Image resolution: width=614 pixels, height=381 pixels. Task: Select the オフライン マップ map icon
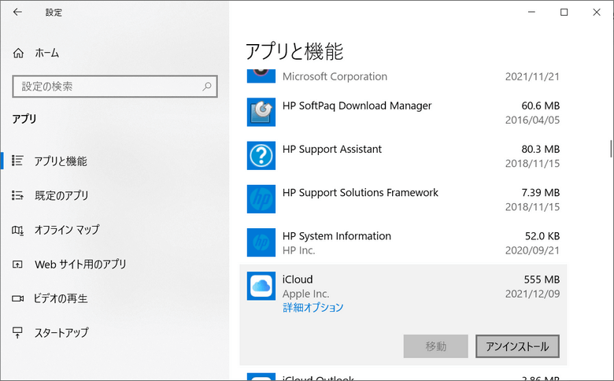(x=17, y=230)
